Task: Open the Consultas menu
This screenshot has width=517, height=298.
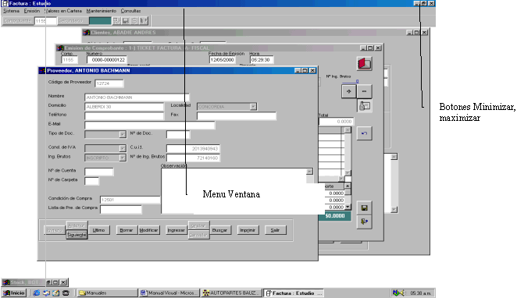Action: (x=130, y=11)
